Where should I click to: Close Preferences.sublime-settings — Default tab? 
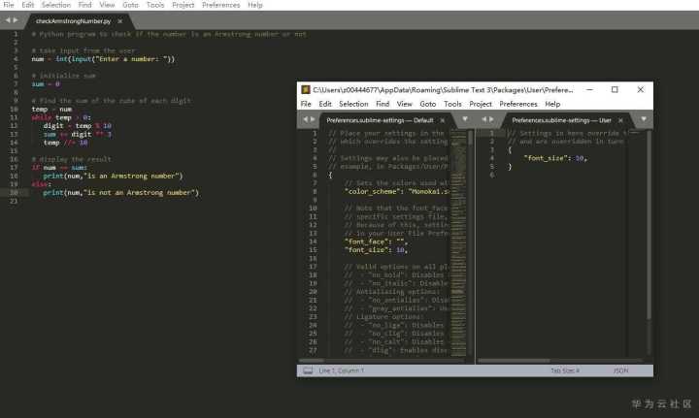point(443,120)
